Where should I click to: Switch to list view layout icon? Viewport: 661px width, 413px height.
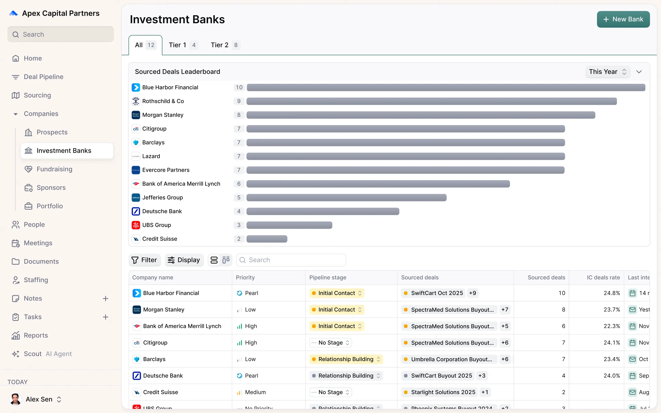pyautogui.click(x=214, y=260)
